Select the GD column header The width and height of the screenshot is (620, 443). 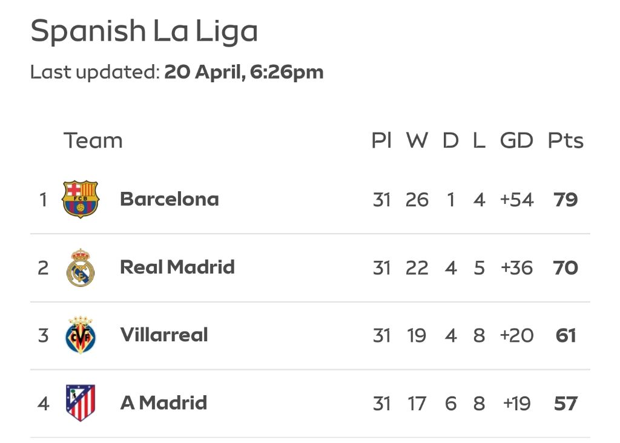[516, 140]
